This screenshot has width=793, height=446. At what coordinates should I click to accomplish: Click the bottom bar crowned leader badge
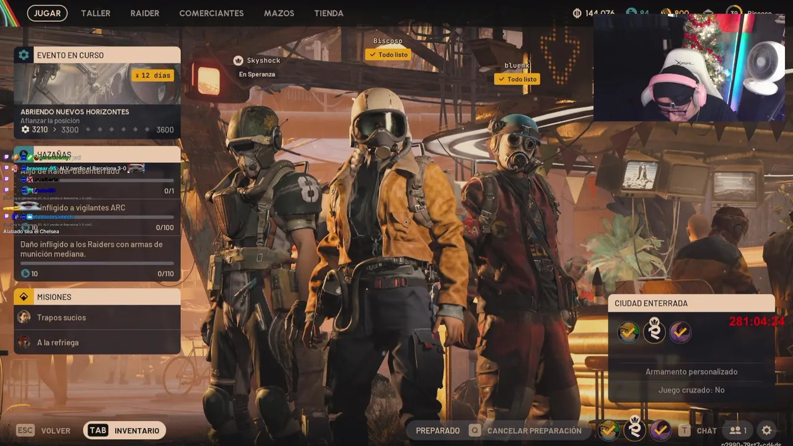coord(634,429)
